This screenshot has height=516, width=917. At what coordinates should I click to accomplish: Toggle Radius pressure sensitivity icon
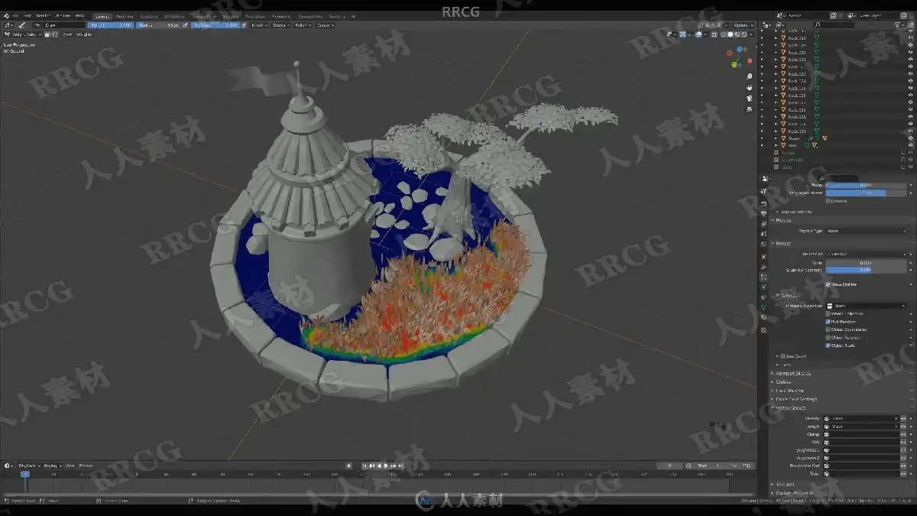(186, 25)
